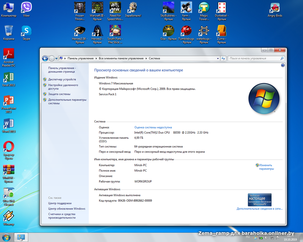Open the Tumblebugs game shortcut
The height and width of the screenshot is (242, 303).
pyautogui.click(x=186, y=34)
